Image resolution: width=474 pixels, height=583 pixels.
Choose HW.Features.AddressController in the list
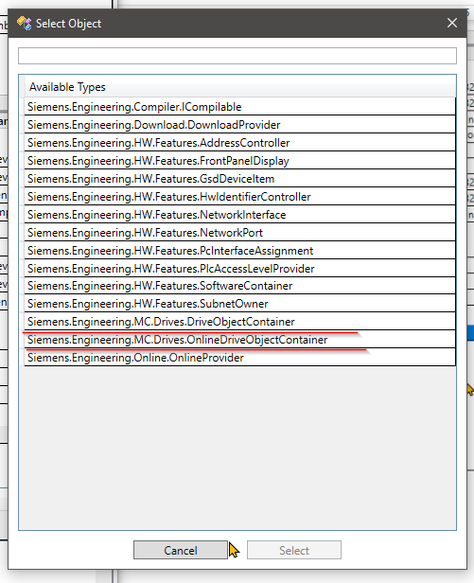(x=239, y=143)
